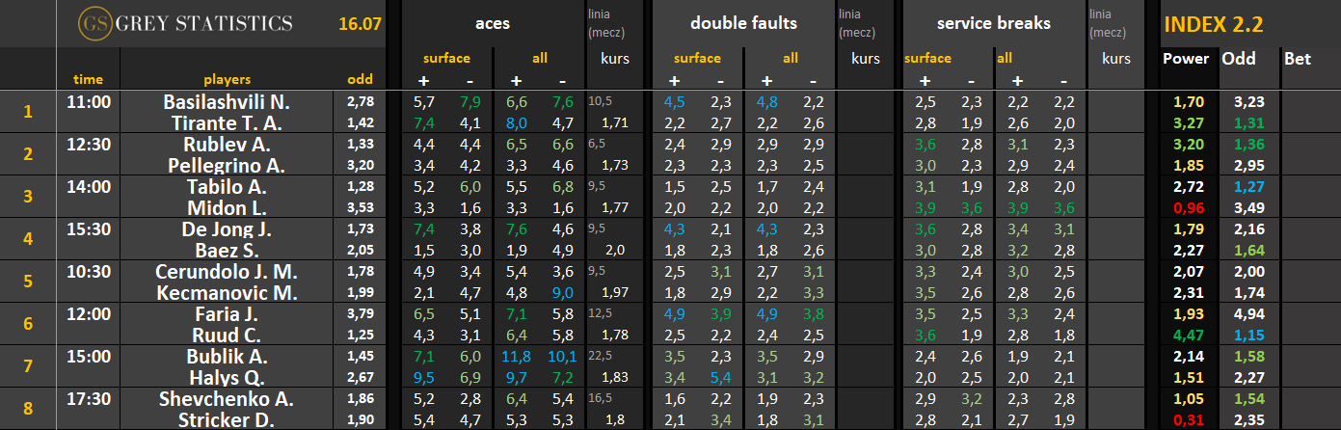Select player Ruud C.
Viewport: 1341px width, 430px height.
coord(227,335)
